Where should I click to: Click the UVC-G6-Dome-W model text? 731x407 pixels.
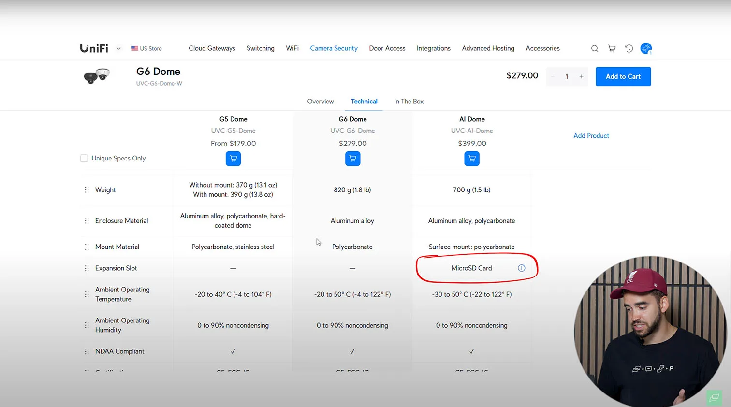pos(159,84)
